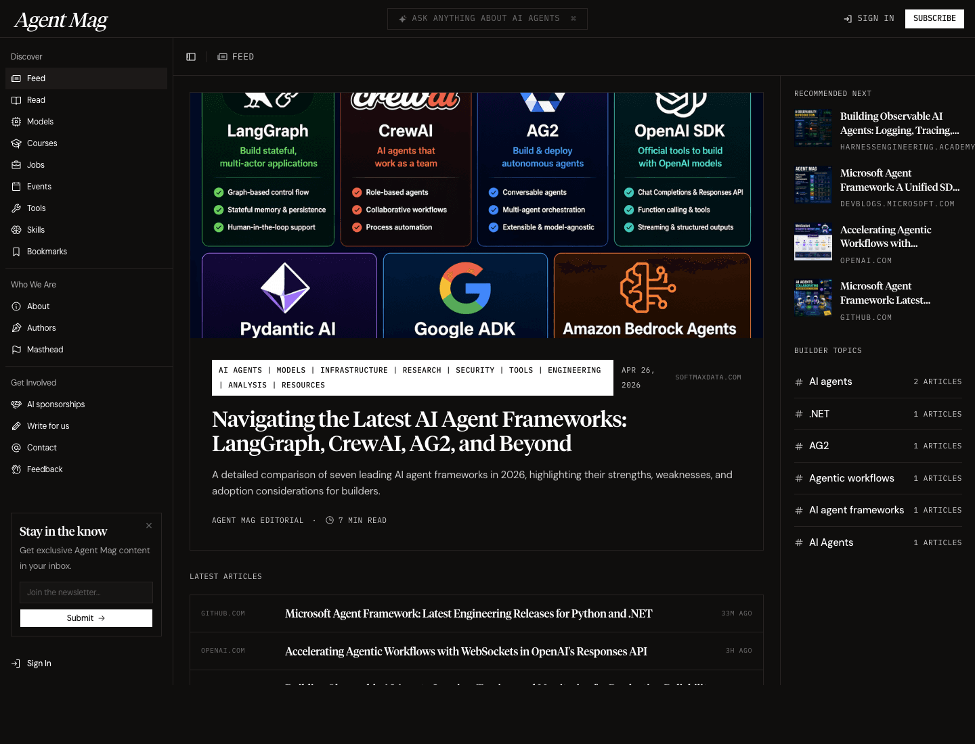Open Bookmarks in the sidebar
The height and width of the screenshot is (744, 975).
click(47, 252)
